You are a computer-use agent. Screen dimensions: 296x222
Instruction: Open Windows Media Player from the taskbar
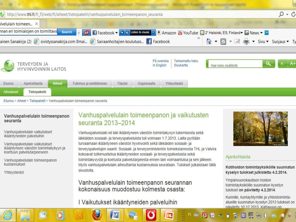[x=61, y=215]
